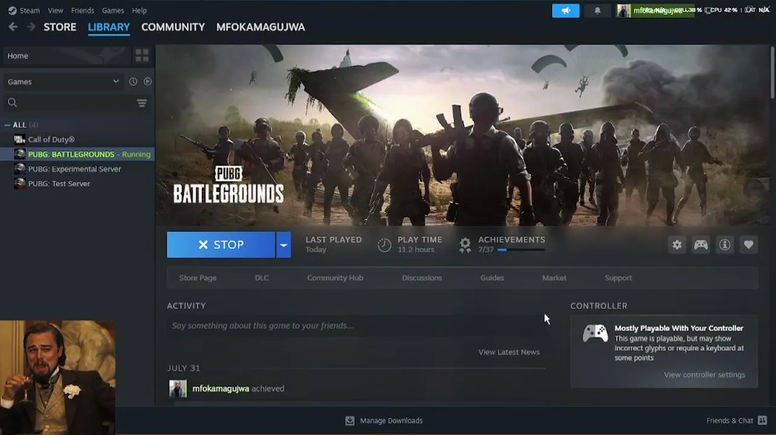Screen dimensions: 776x435
Task: Click View controller settings
Action: (705, 375)
